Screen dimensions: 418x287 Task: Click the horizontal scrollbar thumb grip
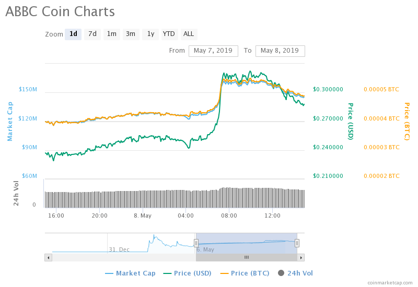(x=247, y=257)
